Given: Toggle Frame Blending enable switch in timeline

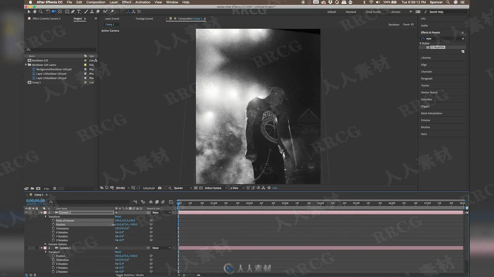Looking at the screenshot, I should pyautogui.click(x=157, y=202).
